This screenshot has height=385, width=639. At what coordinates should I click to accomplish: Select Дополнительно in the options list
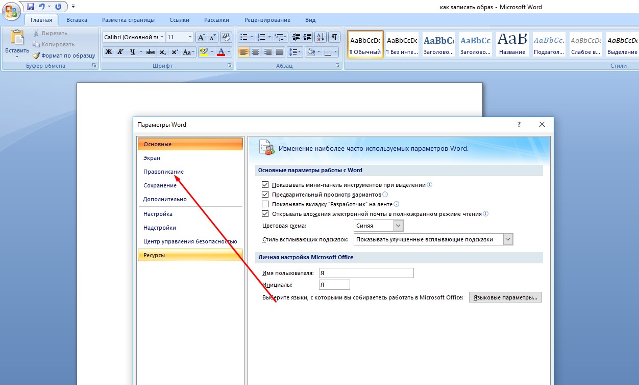(x=190, y=199)
